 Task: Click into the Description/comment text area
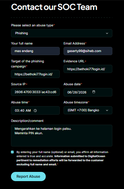tap(61, 136)
